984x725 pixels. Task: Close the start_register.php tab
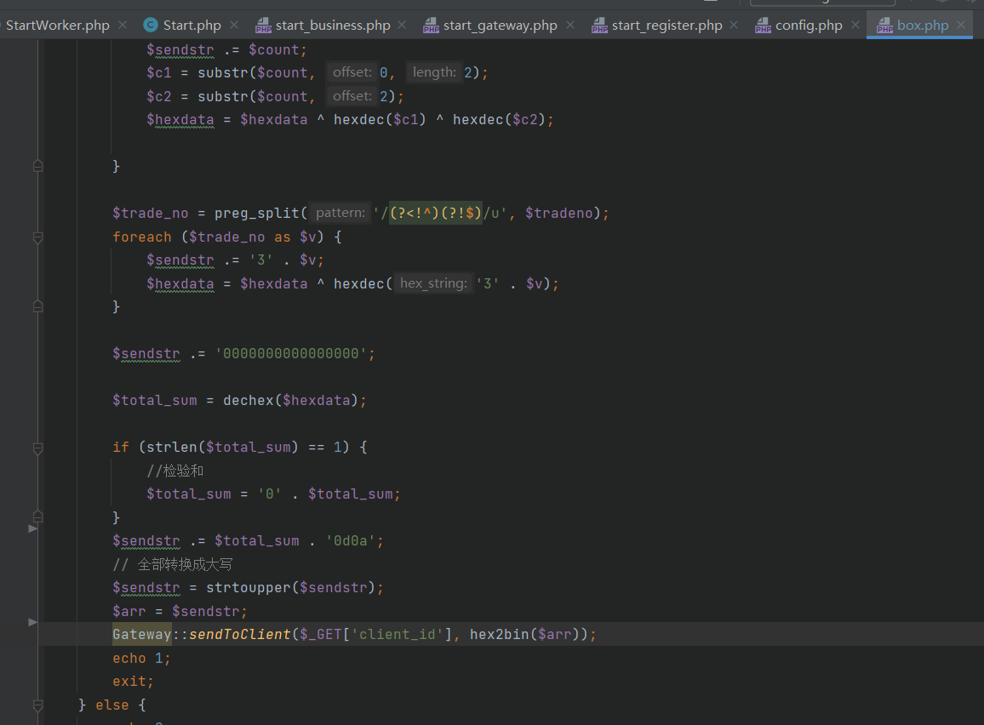[734, 25]
